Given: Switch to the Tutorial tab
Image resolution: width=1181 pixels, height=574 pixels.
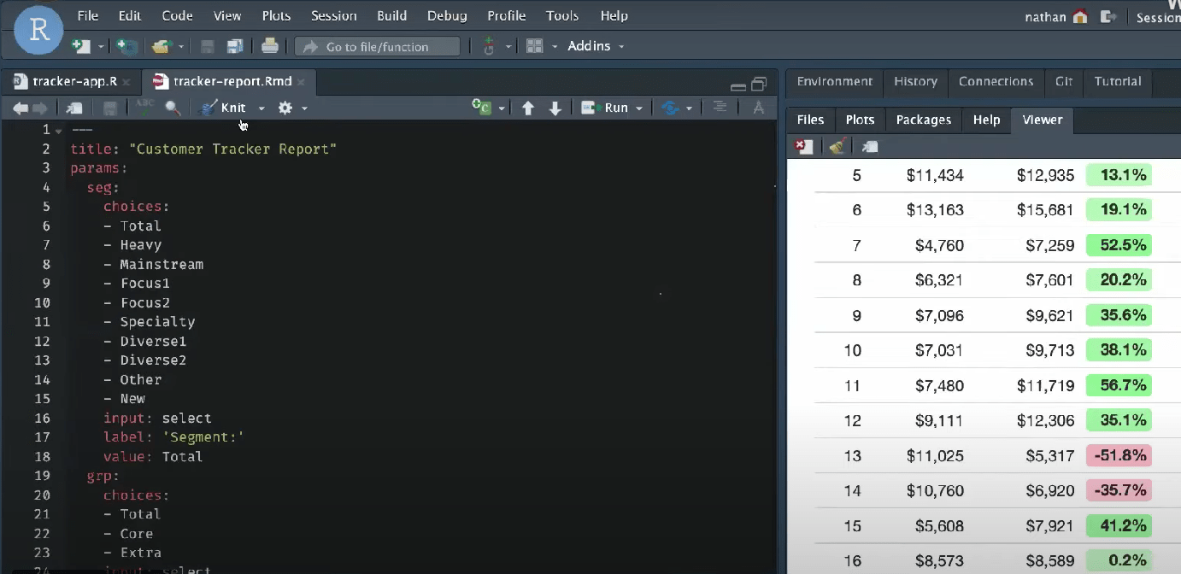Looking at the screenshot, I should point(1118,81).
